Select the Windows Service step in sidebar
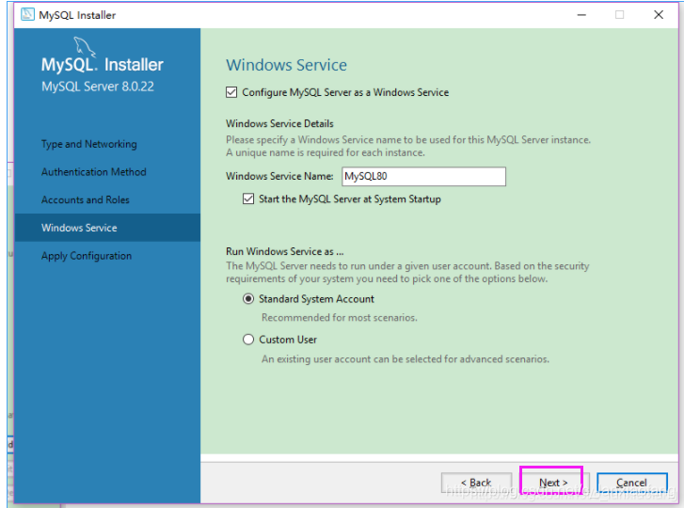The image size is (684, 508). tap(107, 228)
